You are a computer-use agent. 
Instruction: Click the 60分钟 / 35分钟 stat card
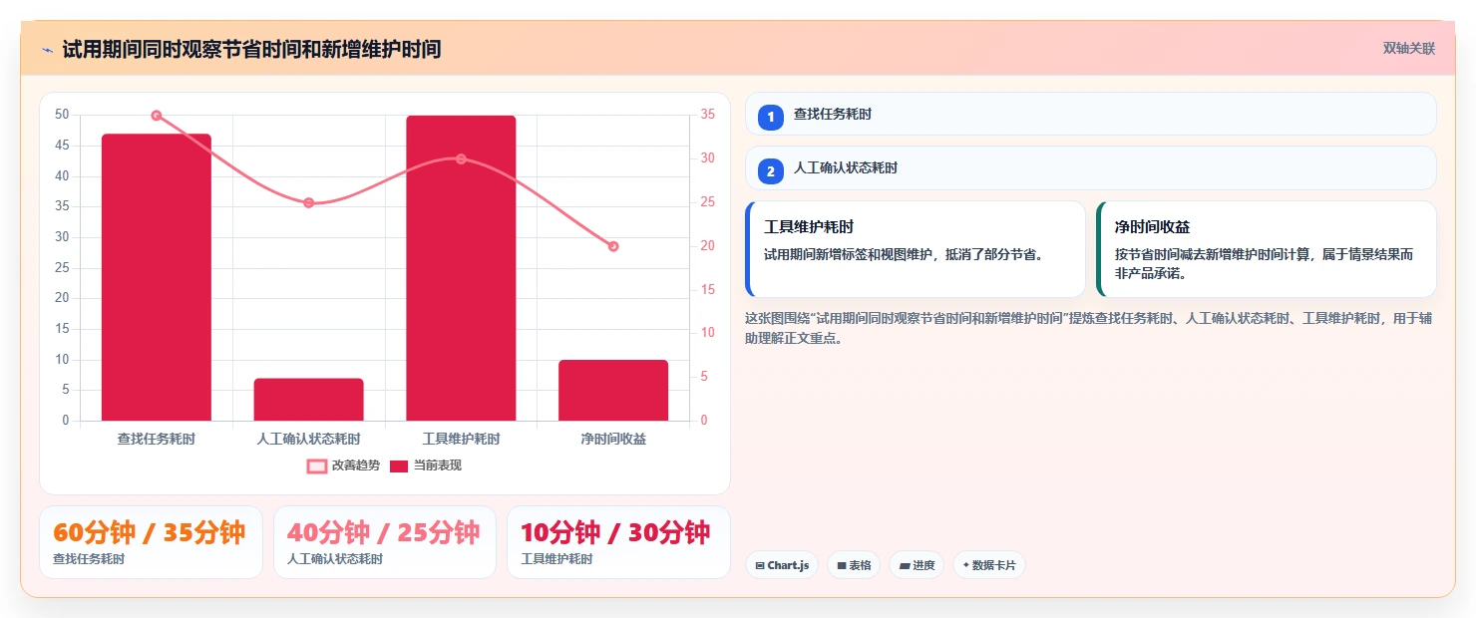point(151,542)
